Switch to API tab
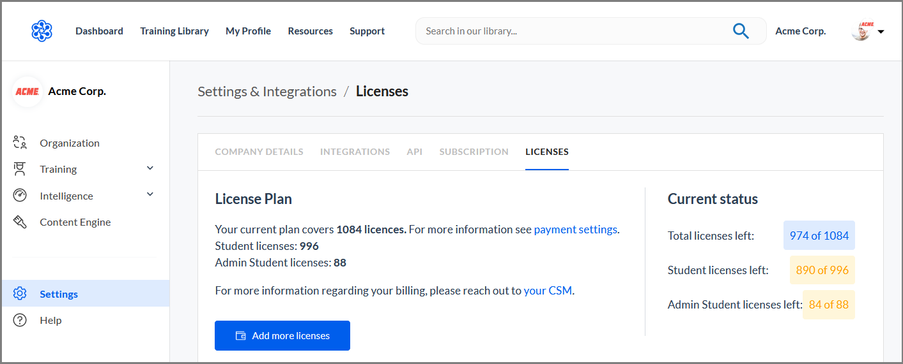903x364 pixels. (x=414, y=152)
